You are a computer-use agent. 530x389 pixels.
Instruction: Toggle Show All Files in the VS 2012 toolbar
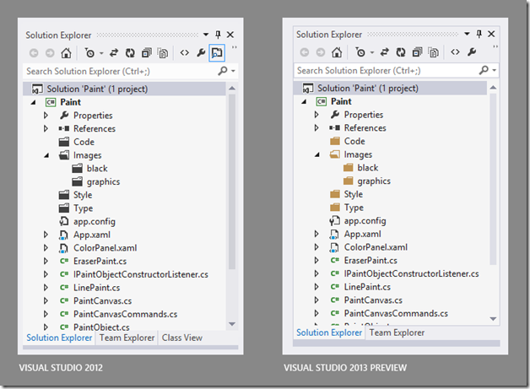[163, 53]
